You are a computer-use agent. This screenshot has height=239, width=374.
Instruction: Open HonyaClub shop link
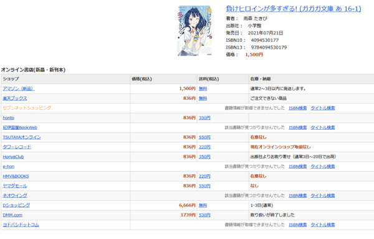pyautogui.click(x=13, y=157)
